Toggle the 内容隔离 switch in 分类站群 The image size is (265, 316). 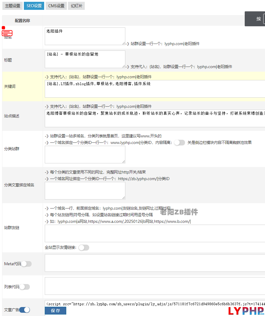point(179,143)
